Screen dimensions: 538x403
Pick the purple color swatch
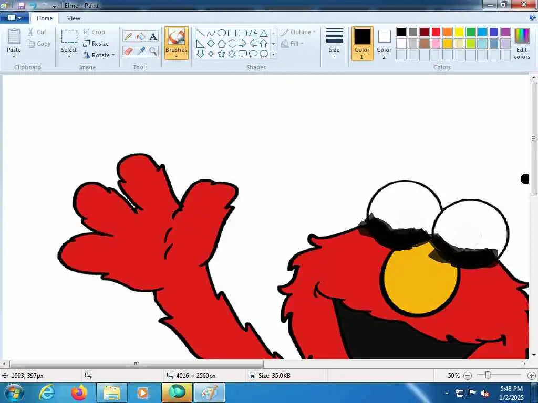point(505,32)
